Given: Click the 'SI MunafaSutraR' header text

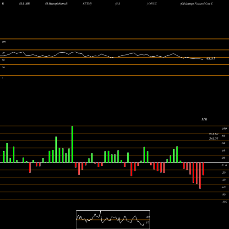Looking at the screenshot, I should tap(56, 4).
